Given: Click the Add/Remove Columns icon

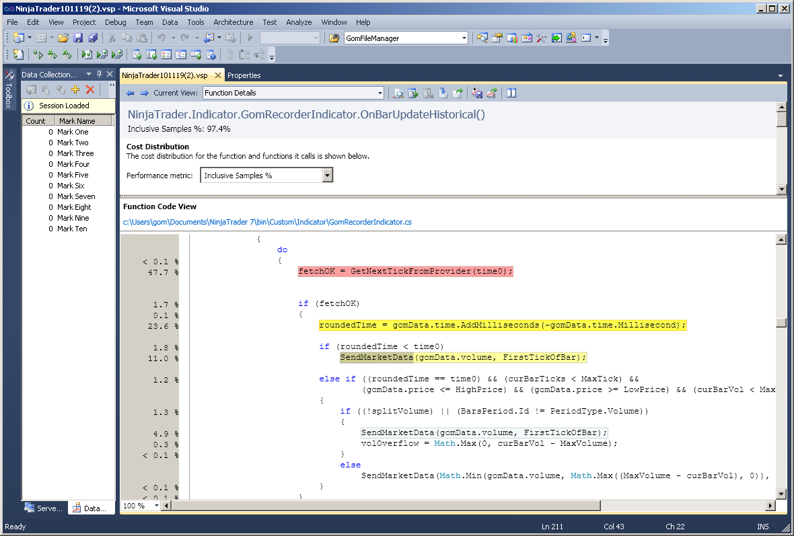Looking at the screenshot, I should click(x=511, y=93).
